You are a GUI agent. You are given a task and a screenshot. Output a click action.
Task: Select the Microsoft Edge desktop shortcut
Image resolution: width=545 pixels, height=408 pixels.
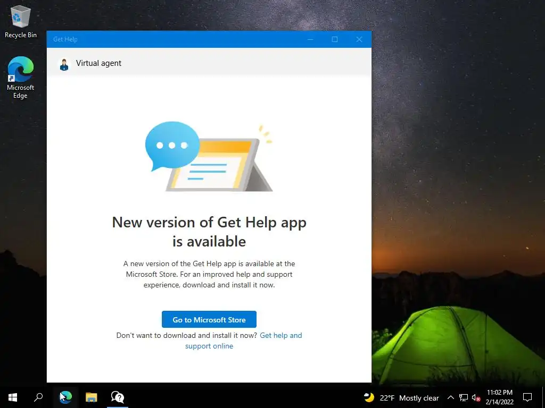pyautogui.click(x=21, y=78)
